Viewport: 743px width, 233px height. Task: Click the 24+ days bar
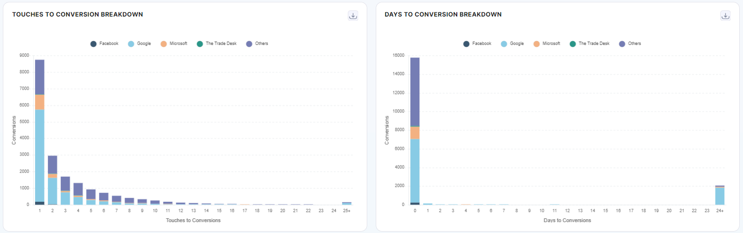(x=720, y=196)
